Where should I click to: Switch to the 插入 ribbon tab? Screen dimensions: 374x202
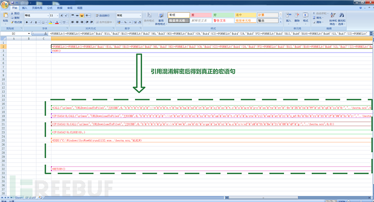coord(24,8)
